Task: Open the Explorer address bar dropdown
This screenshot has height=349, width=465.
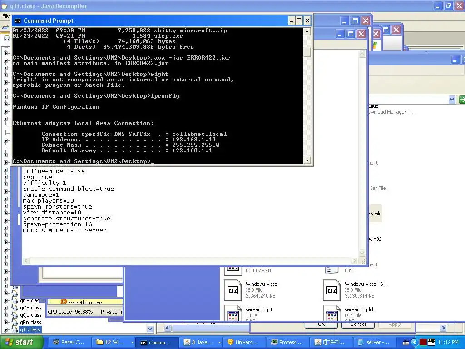Action: 452,100
